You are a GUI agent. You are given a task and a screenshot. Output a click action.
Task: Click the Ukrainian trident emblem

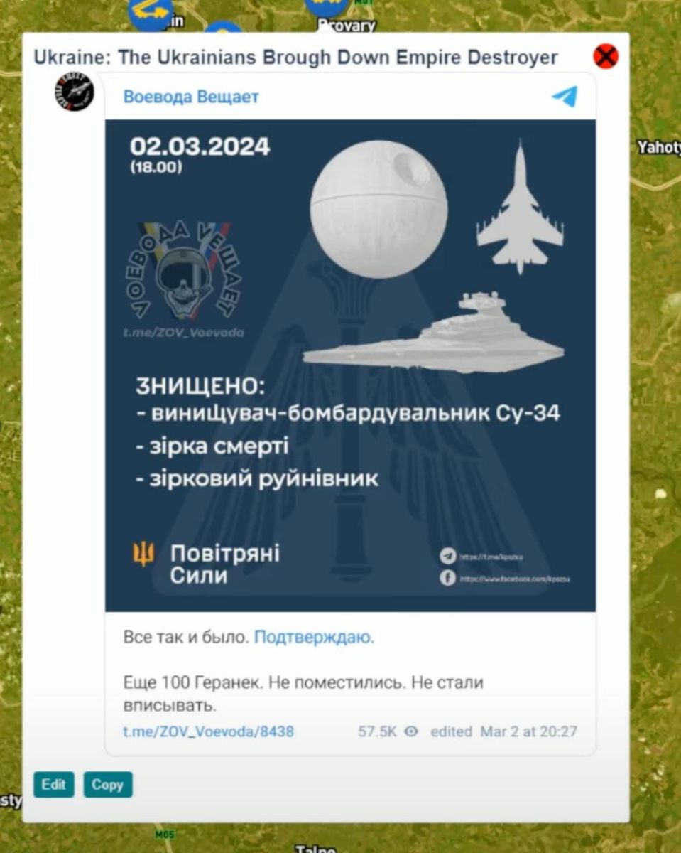pyautogui.click(x=144, y=553)
